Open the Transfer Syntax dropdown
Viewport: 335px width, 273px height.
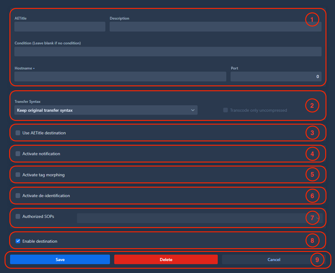click(106, 110)
